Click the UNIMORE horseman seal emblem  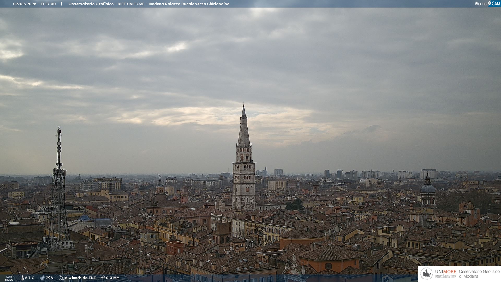(427, 274)
